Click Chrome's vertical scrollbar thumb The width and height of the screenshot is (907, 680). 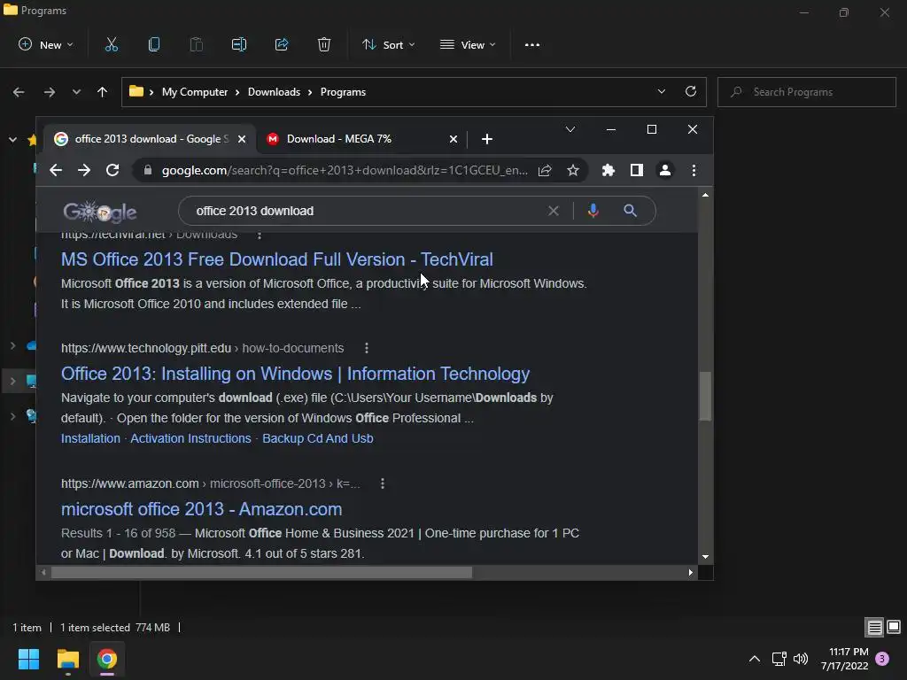coord(705,396)
